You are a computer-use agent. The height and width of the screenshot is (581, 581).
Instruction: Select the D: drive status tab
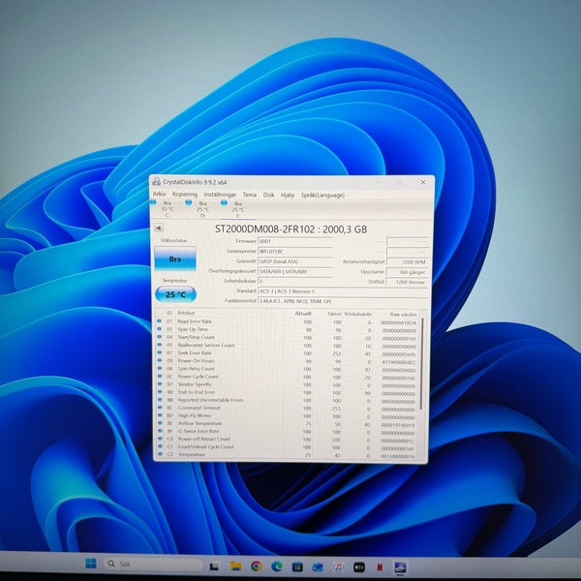[x=199, y=209]
